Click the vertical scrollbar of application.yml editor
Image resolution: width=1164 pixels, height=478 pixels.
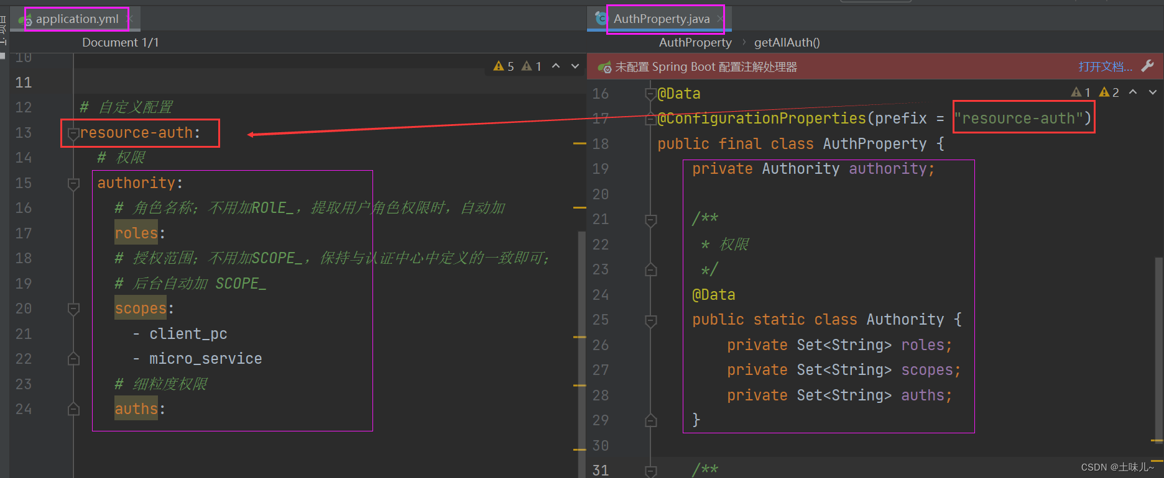tap(582, 354)
